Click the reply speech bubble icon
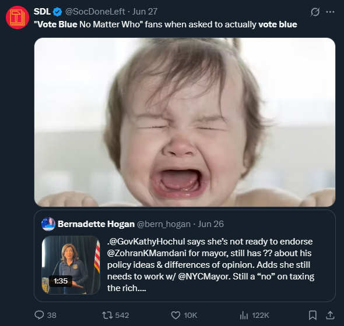This screenshot has width=344, height=326. pyautogui.click(x=39, y=315)
